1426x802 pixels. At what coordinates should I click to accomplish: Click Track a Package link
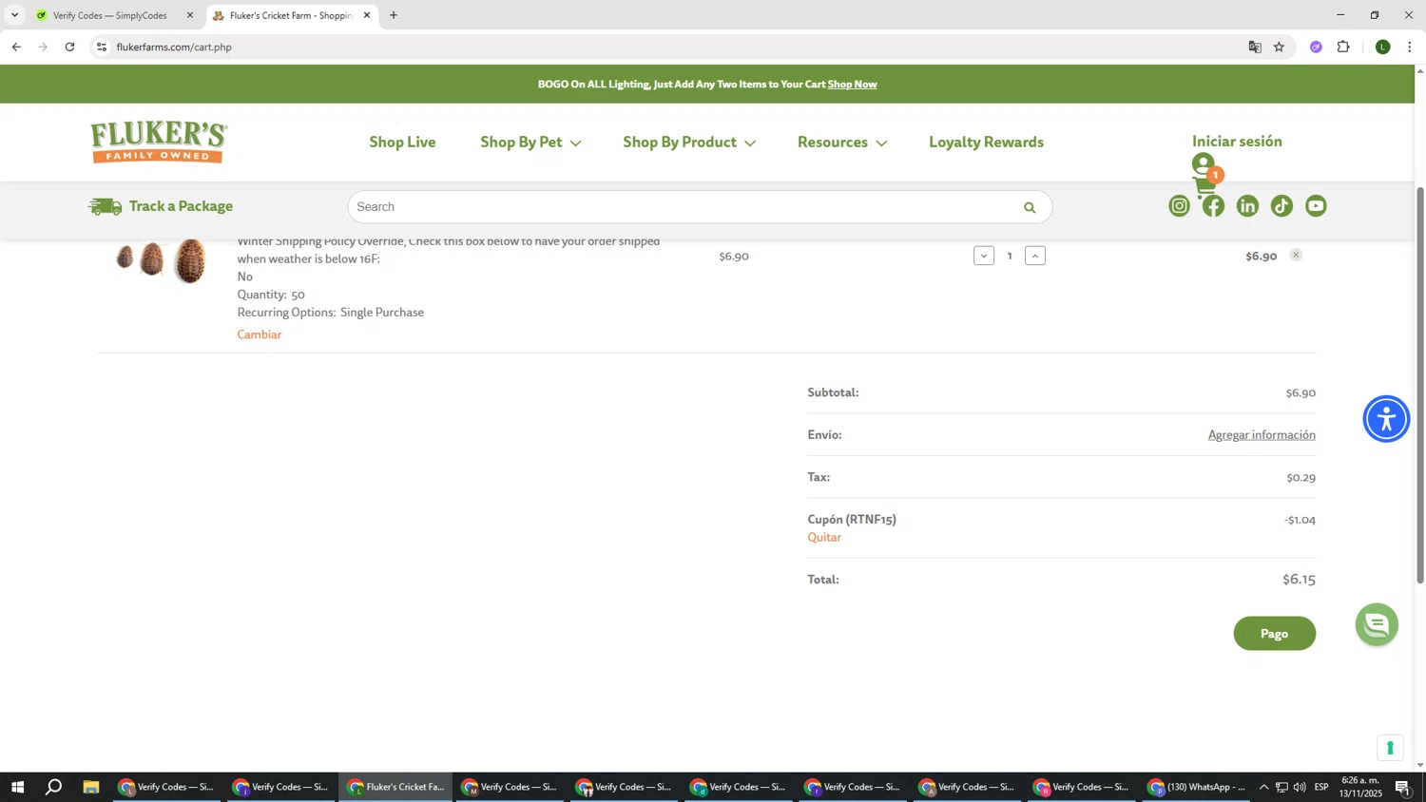181,206
